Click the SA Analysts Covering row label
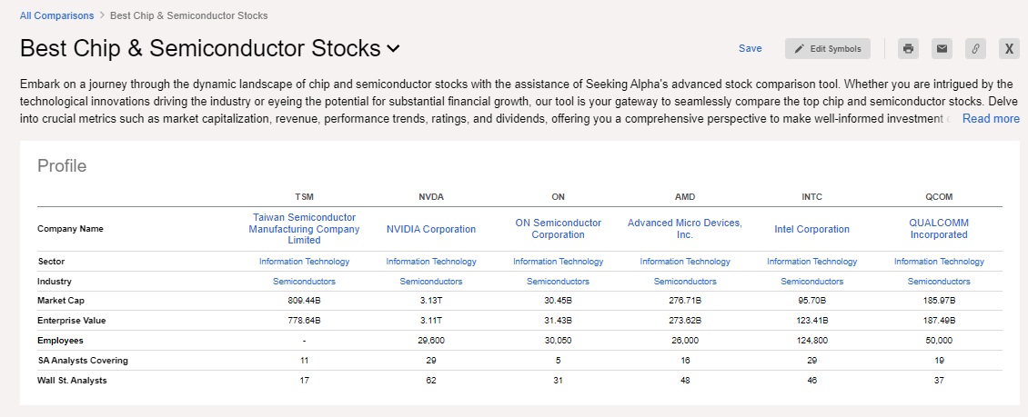Screen dimensions: 1028x417 tap(83, 360)
